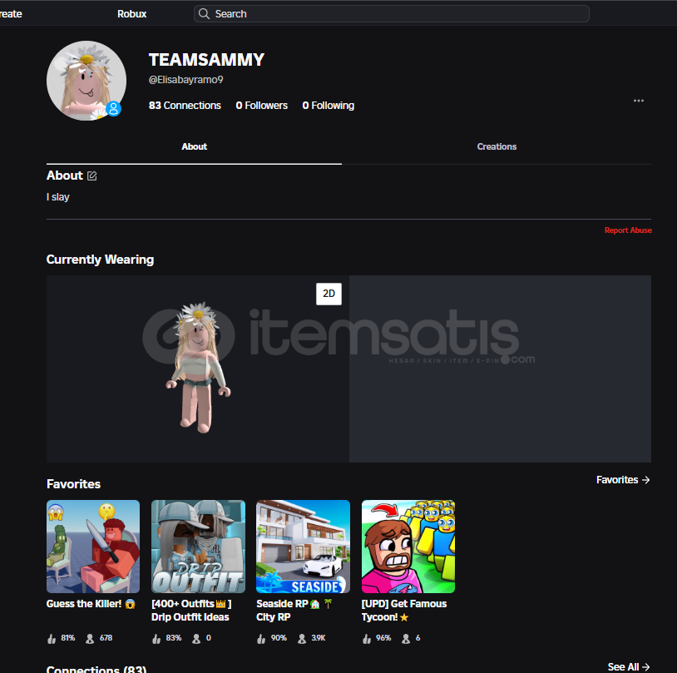This screenshot has height=673, width=677.
Task: Focus the Search input field
Action: coord(391,14)
